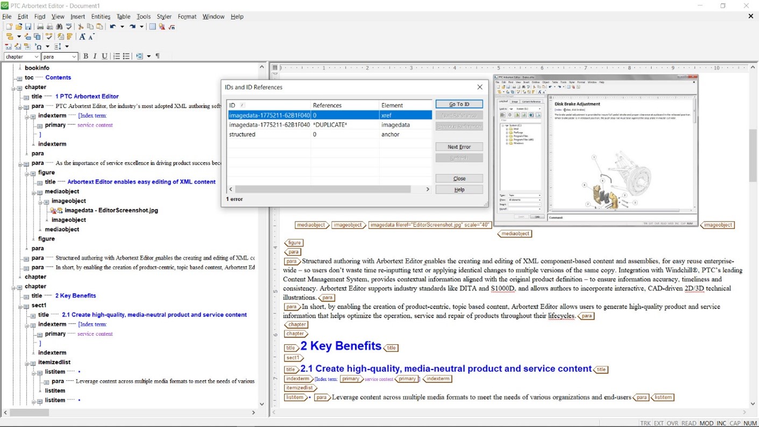Open the Undo history dropdown arrow
759x427 pixels.
(122, 26)
